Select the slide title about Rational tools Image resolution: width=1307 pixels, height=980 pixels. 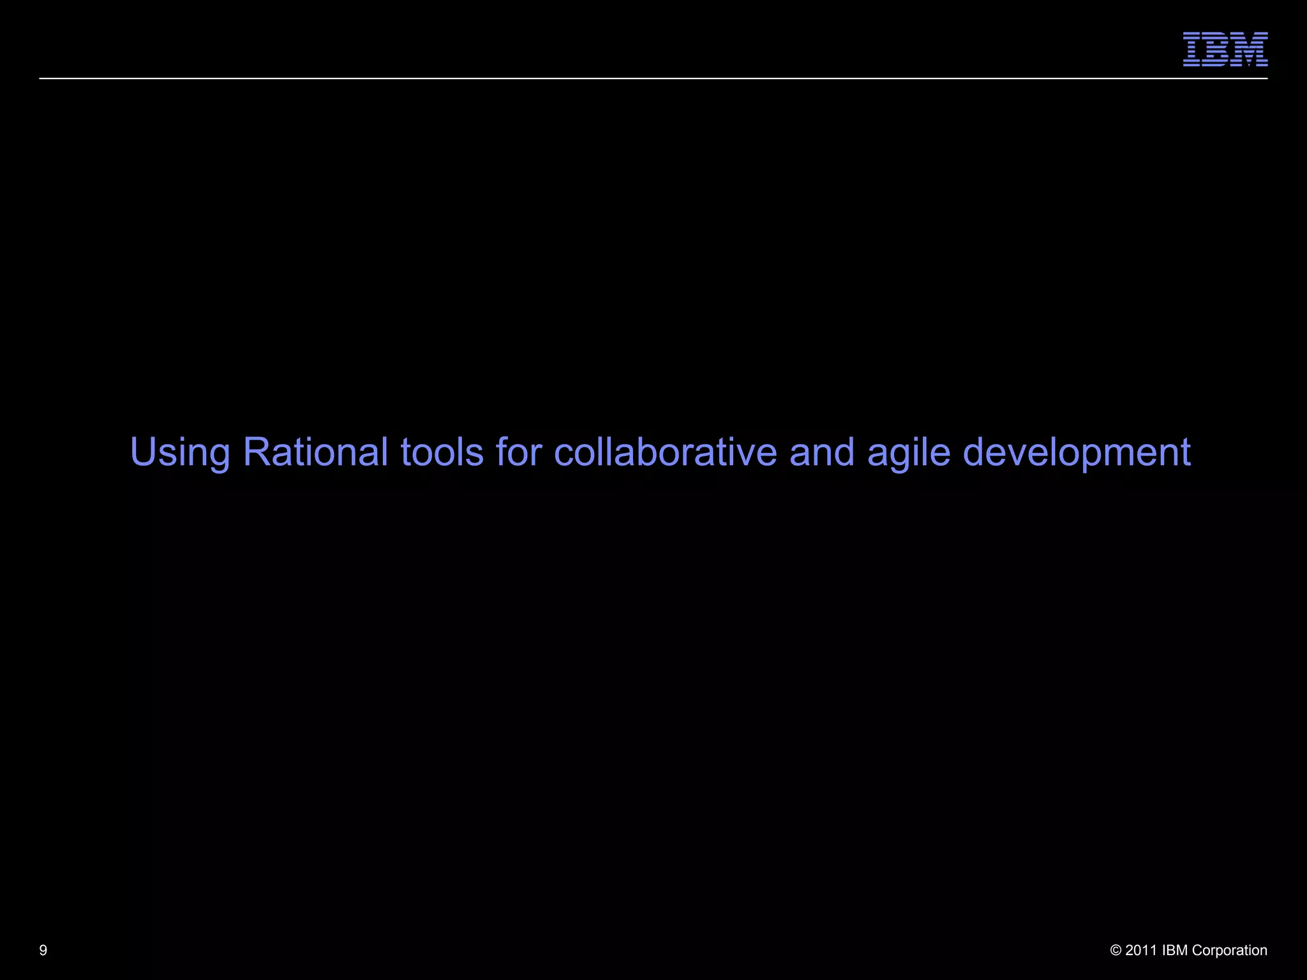(660, 452)
